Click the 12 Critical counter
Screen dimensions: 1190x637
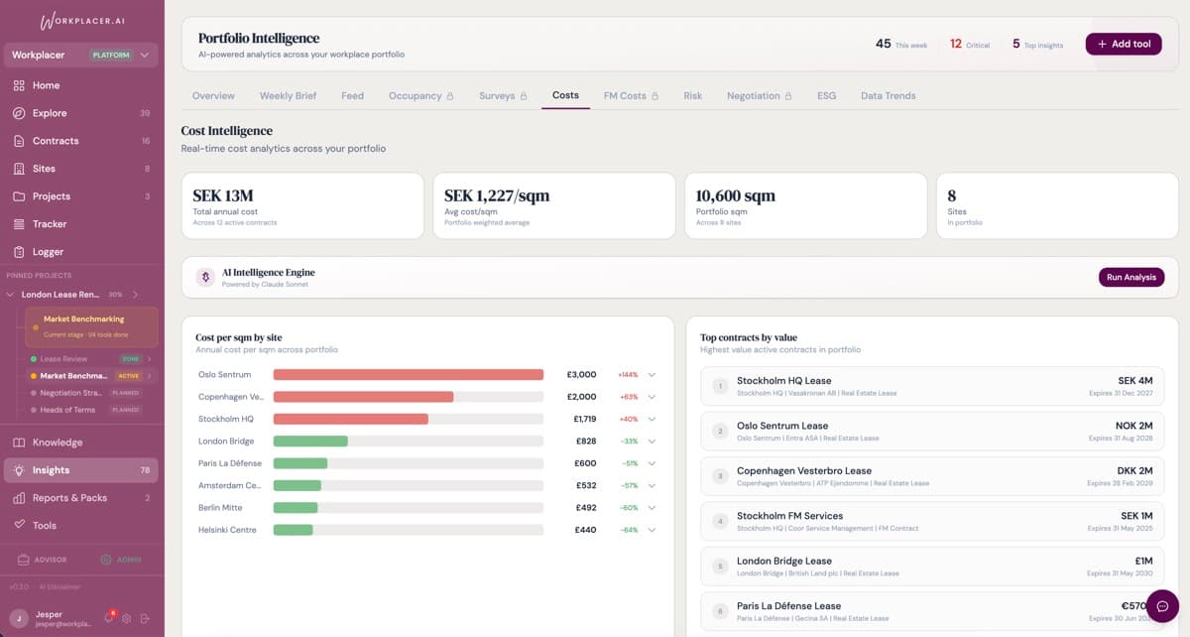pyautogui.click(x=970, y=44)
